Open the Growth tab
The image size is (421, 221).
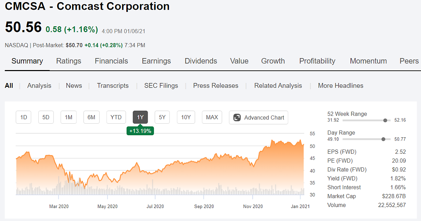[273, 61]
